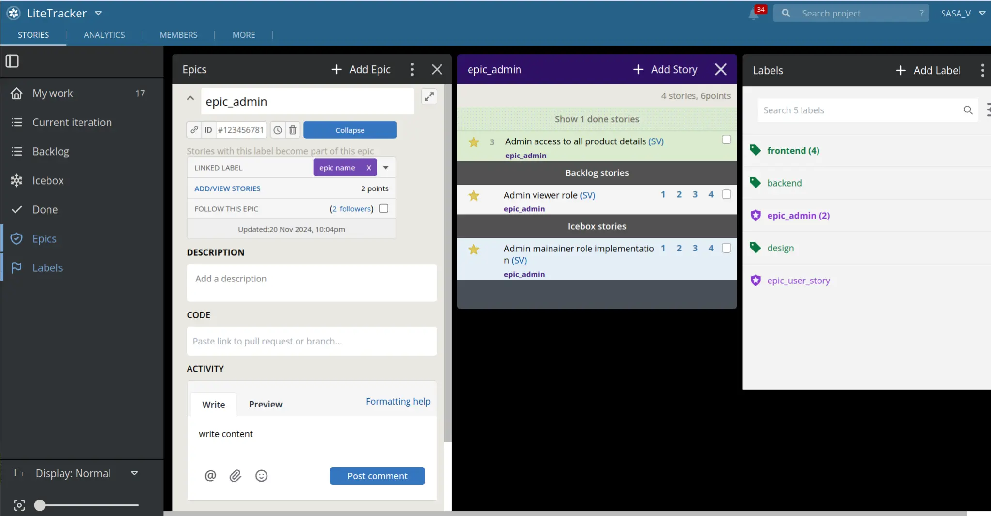The height and width of the screenshot is (516, 991).
Task: Click the zoom slider handle
Action: tap(40, 505)
